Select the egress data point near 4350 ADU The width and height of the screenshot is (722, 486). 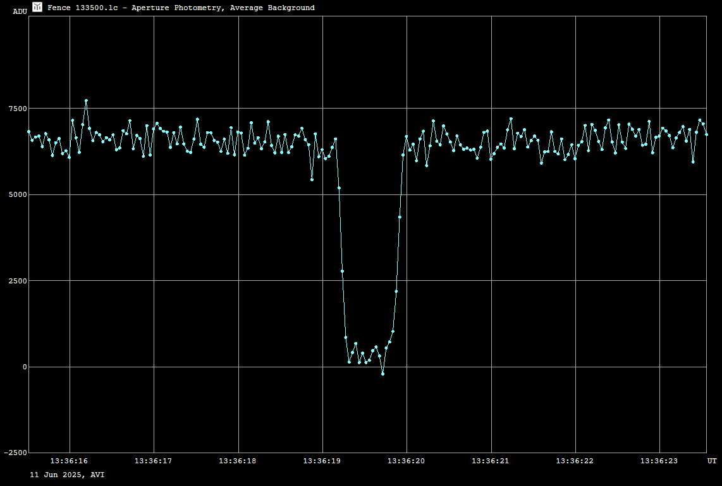pyautogui.click(x=400, y=217)
